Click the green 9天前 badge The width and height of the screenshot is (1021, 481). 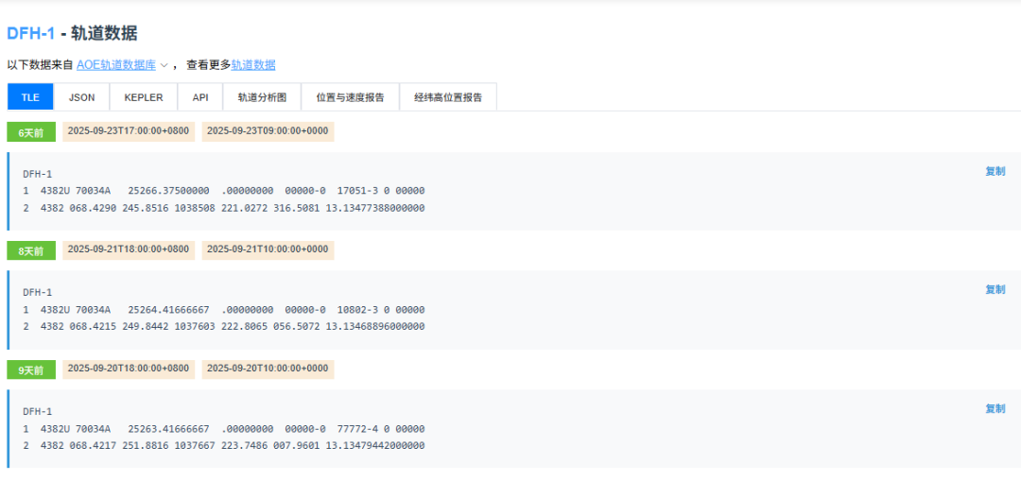tap(31, 369)
